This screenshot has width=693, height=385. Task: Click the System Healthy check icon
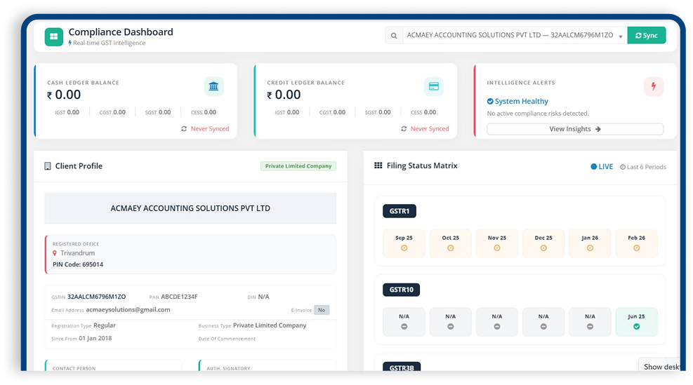(x=489, y=102)
